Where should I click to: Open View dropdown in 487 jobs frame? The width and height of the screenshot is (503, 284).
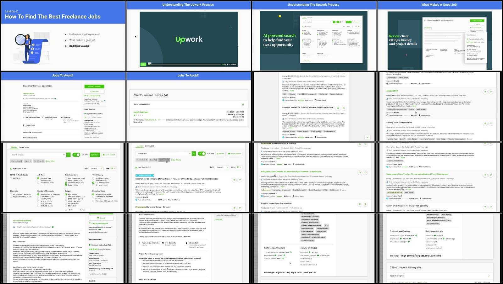[239, 167]
